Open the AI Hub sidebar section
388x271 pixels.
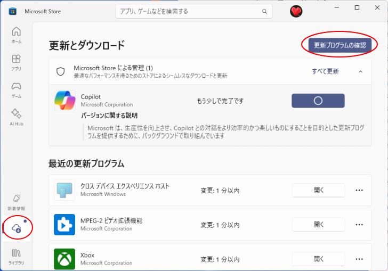(17, 117)
